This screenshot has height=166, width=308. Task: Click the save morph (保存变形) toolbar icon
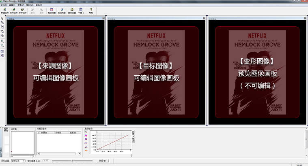click(23, 11)
